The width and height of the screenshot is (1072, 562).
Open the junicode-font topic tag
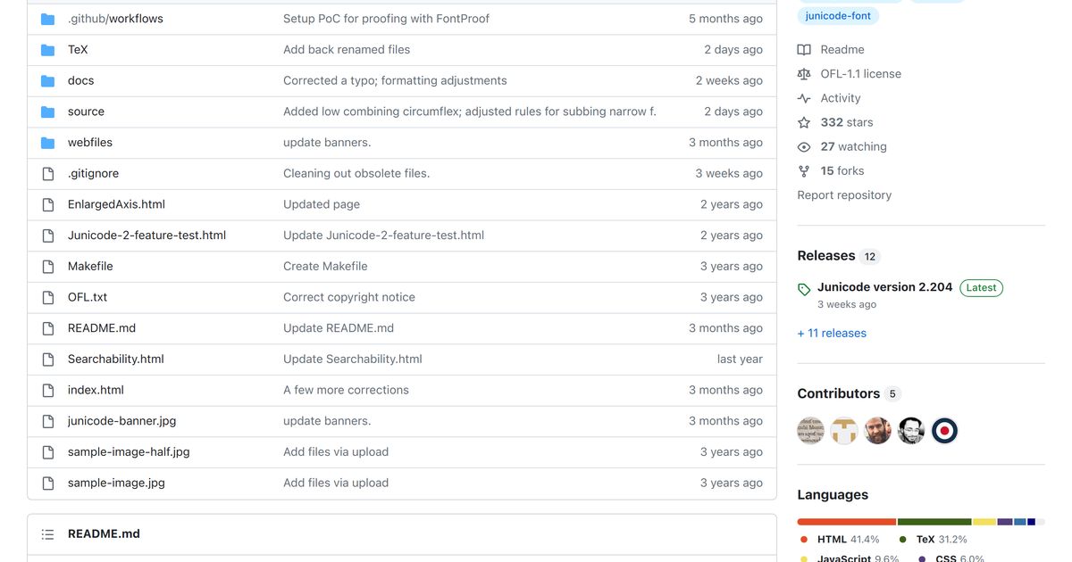(x=838, y=15)
